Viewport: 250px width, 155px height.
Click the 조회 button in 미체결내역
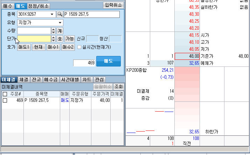pos(119,86)
